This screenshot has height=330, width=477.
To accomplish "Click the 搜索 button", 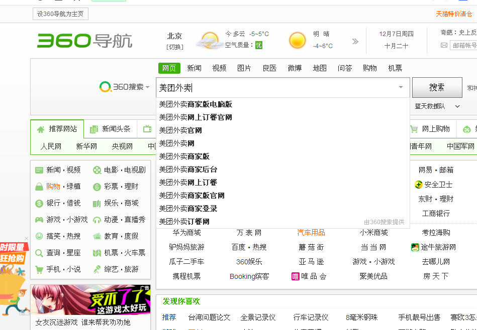I will tap(437, 87).
